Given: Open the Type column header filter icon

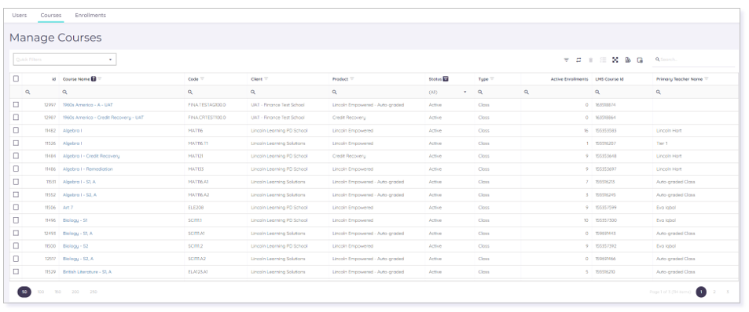Looking at the screenshot, I should 492,79.
